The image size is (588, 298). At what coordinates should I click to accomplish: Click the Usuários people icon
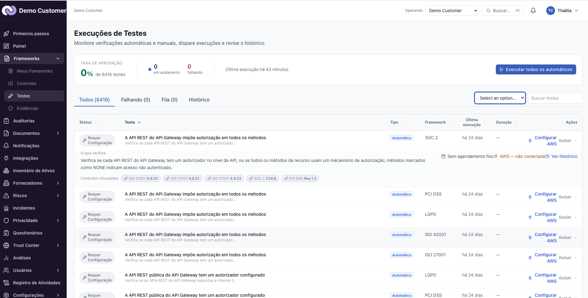[6, 270]
